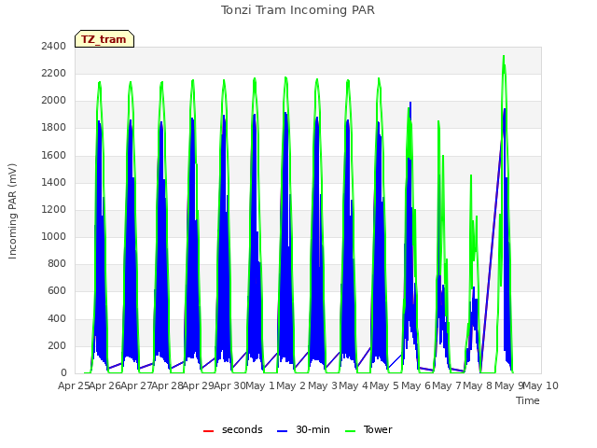This screenshot has width=597, height=448.
Task: Click the TZ_tram annotation label
Action: [x=104, y=39]
